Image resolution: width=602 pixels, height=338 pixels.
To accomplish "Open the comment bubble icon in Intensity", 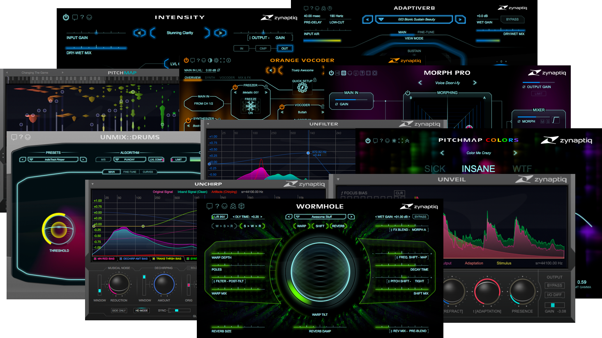I will pos(75,17).
